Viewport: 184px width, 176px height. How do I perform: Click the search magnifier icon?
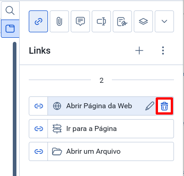(x=10, y=11)
